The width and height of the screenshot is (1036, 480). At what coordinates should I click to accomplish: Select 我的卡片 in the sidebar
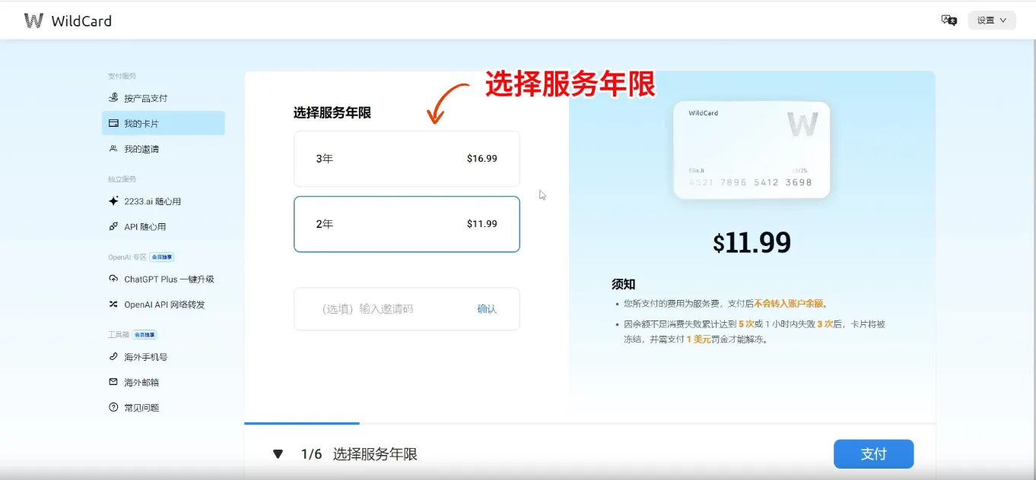(x=163, y=123)
